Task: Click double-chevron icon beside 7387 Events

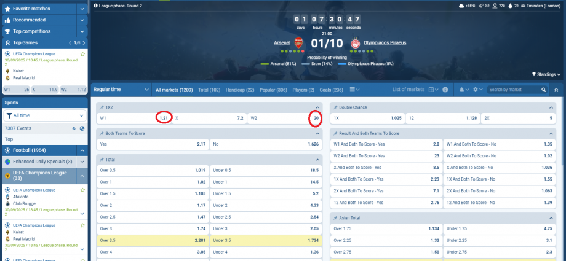Action: [x=74, y=128]
